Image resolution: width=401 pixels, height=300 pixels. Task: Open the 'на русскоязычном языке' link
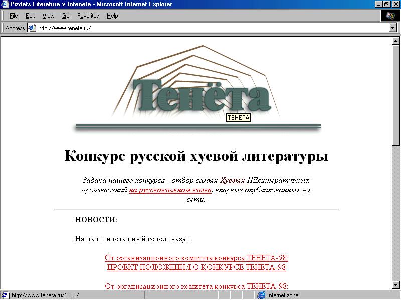(170, 190)
